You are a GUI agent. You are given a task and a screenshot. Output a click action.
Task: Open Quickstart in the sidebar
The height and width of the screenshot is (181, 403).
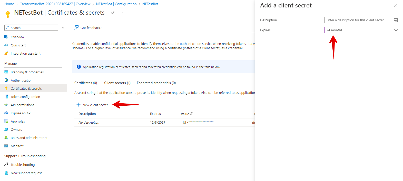pos(18,45)
